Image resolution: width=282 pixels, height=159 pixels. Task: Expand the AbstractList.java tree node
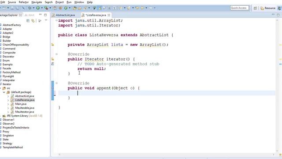(8, 96)
